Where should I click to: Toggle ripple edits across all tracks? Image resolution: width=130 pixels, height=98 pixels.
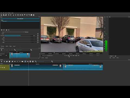pos(33,62)
